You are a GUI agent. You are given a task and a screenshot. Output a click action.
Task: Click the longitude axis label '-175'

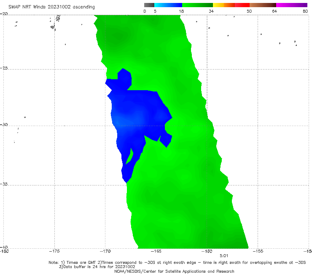(x=54, y=251)
